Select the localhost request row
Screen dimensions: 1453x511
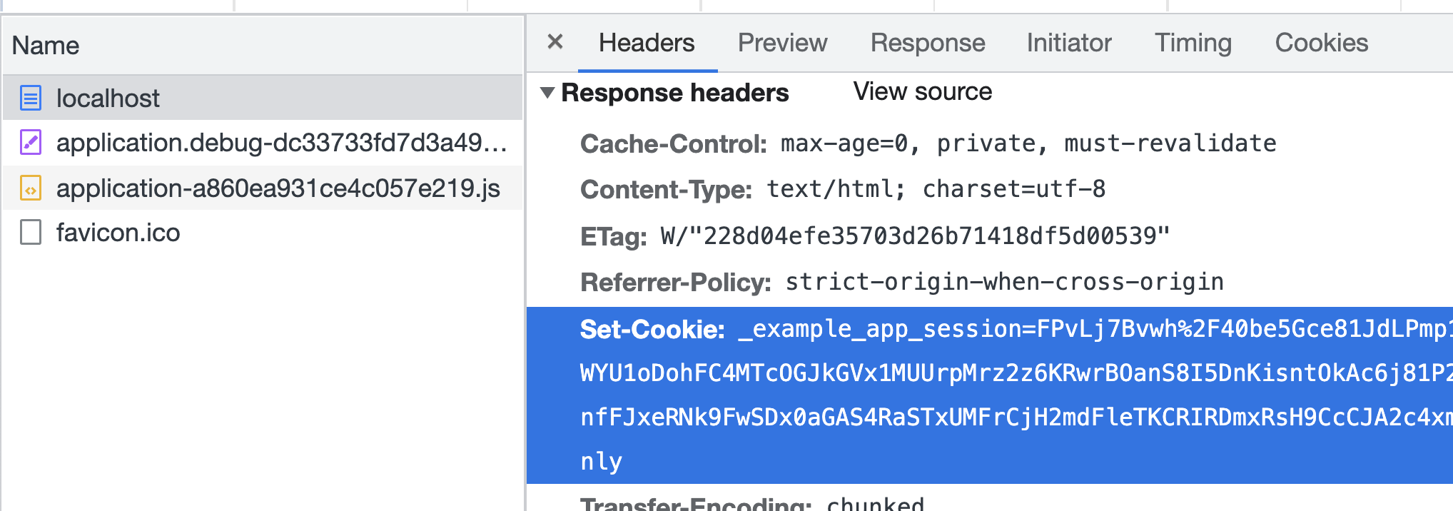pyautogui.click(x=108, y=98)
